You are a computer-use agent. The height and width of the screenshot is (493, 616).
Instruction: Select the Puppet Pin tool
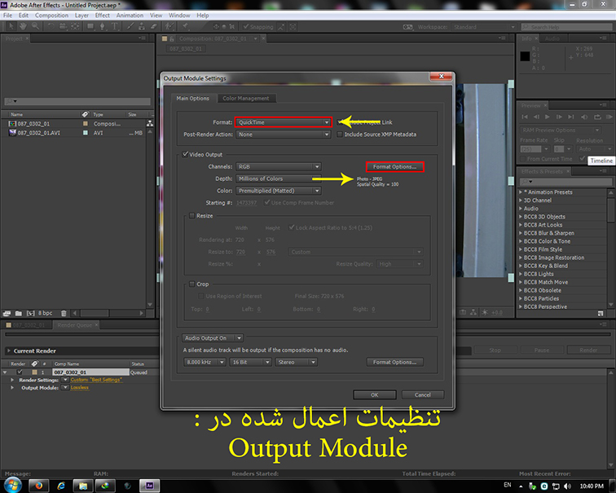[185, 26]
